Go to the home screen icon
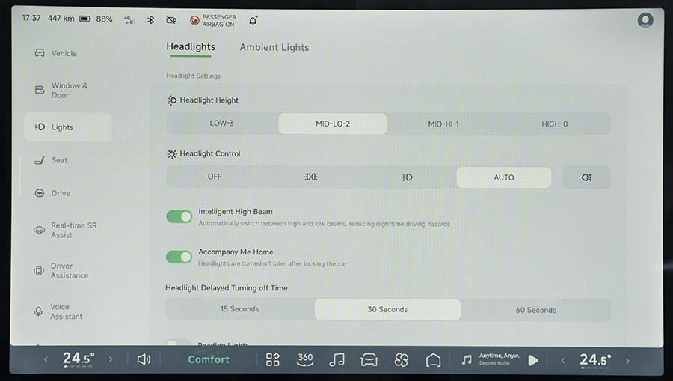 click(x=433, y=359)
